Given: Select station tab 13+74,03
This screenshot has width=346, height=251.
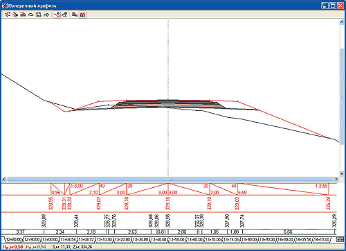Looking at the screenshot, I should 231,240.
